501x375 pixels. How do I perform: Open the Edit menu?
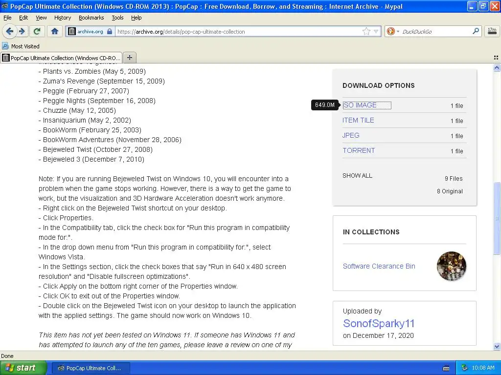23,18
